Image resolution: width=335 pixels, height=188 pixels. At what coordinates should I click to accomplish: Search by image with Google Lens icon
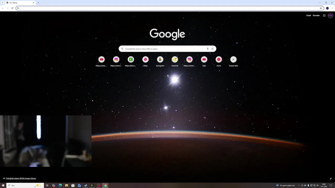coord(213,49)
